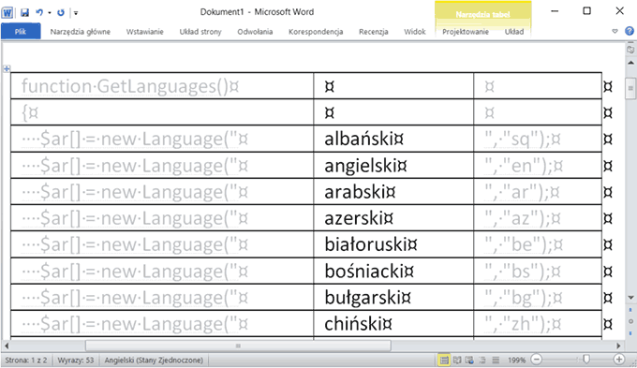Screen dimensions: 637x368
Task: Open the Plik tab
Action: pos(21,31)
